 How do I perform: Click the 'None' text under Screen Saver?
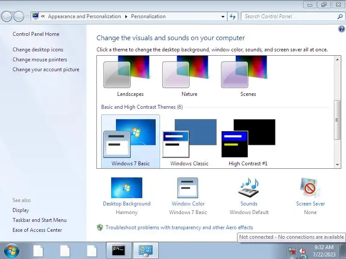pyautogui.click(x=310, y=212)
